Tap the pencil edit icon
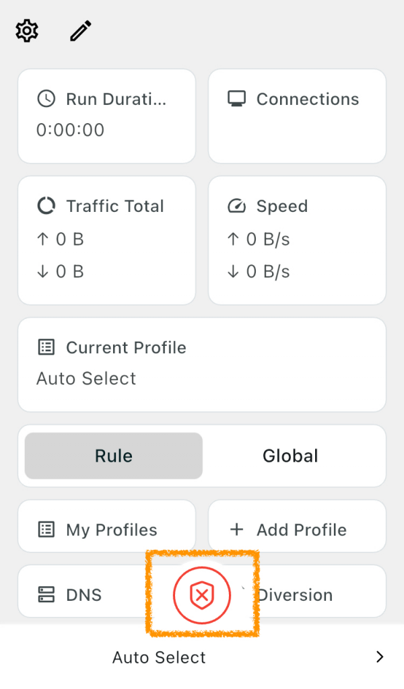 81,31
